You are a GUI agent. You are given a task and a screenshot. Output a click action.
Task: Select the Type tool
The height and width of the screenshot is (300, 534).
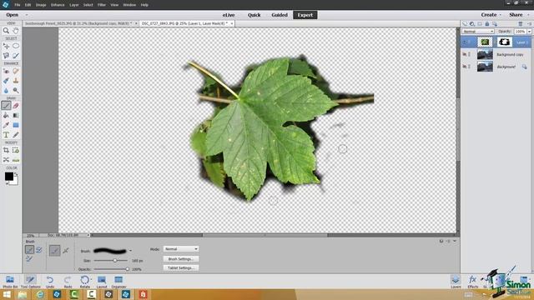coord(6,135)
